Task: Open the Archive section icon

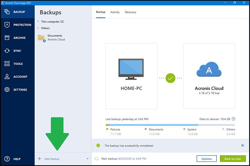Action: click(x=7, y=38)
